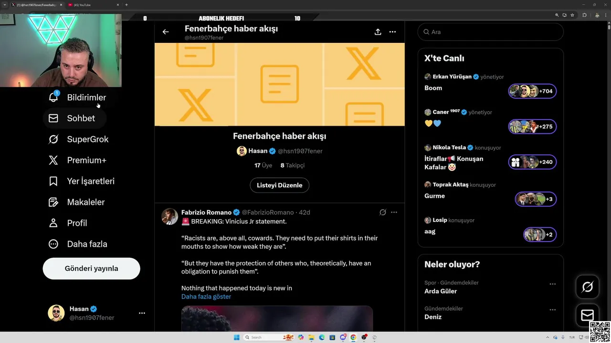The width and height of the screenshot is (611, 343).
Task: Open more options for Arda Güler trend
Action: coord(552,284)
